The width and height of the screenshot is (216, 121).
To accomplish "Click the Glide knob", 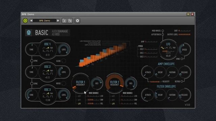I will [63, 61].
